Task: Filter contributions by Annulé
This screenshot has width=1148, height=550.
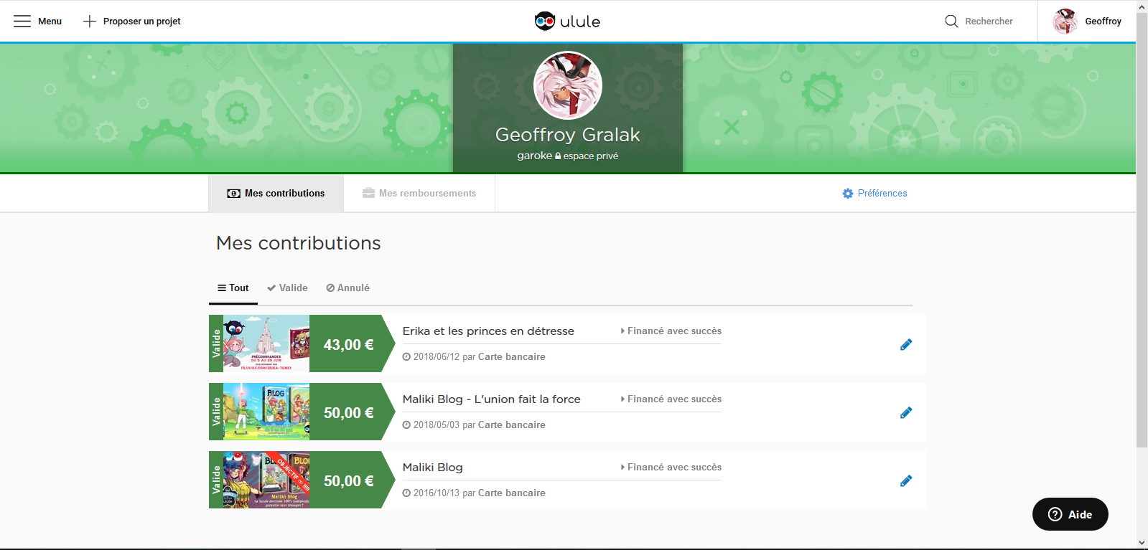Action: point(347,288)
